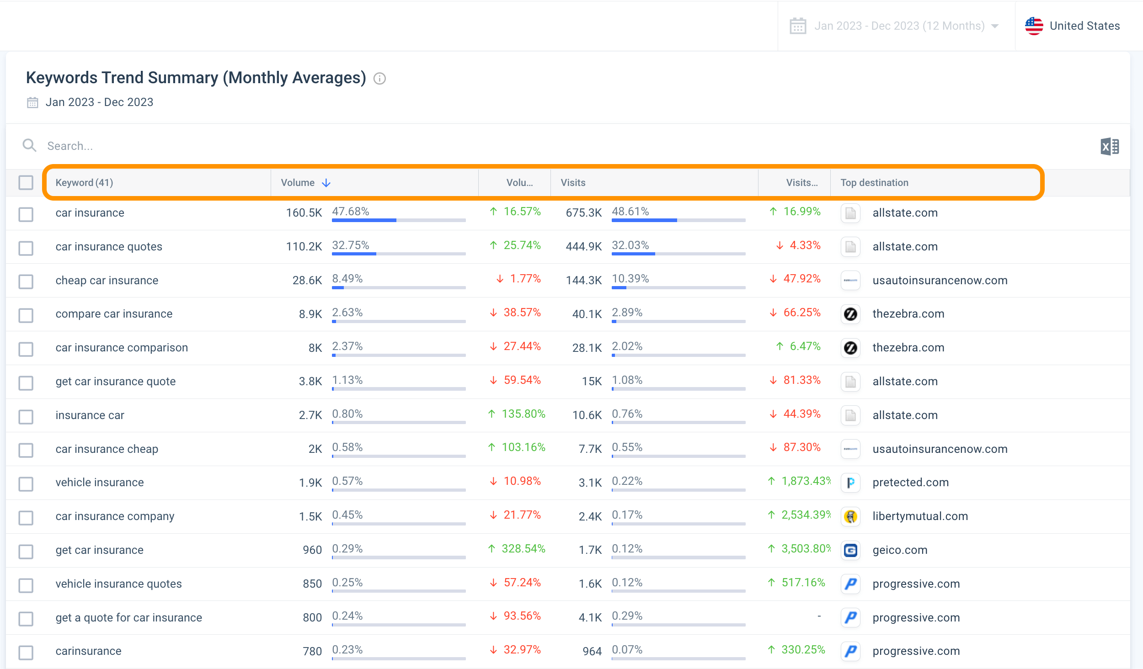Open the allstate.com link for car insurance quotes
The height and width of the screenshot is (669, 1143).
coord(905,246)
